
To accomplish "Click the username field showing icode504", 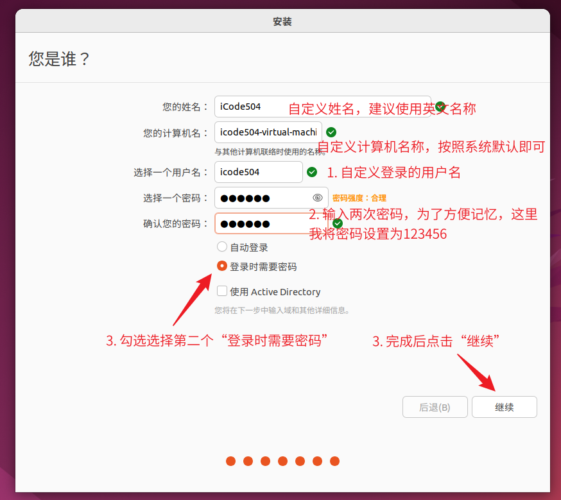I will pyautogui.click(x=258, y=172).
